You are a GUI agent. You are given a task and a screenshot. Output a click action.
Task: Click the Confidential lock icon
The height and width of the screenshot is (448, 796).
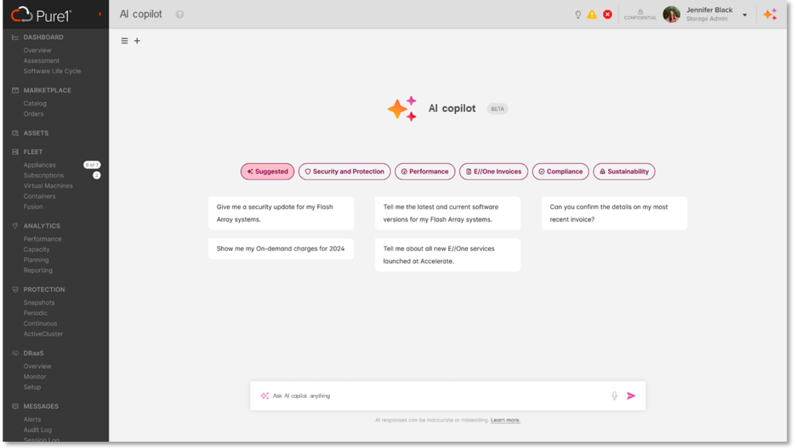pyautogui.click(x=640, y=14)
